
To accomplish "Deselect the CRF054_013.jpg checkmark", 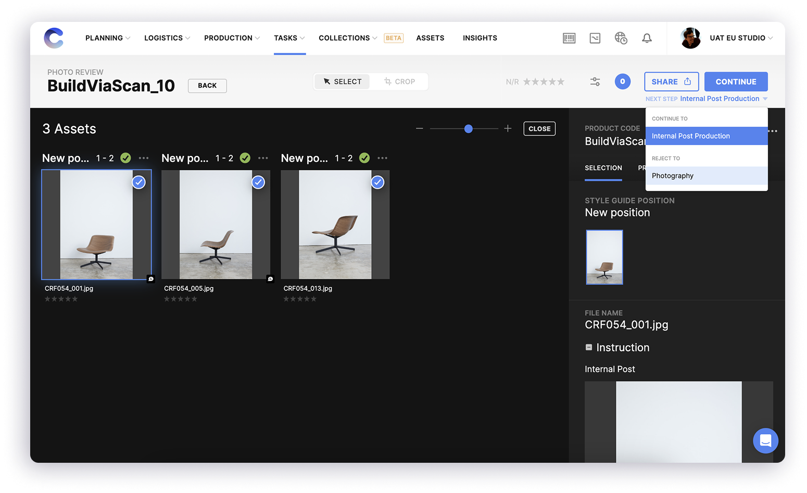I will tap(377, 182).
